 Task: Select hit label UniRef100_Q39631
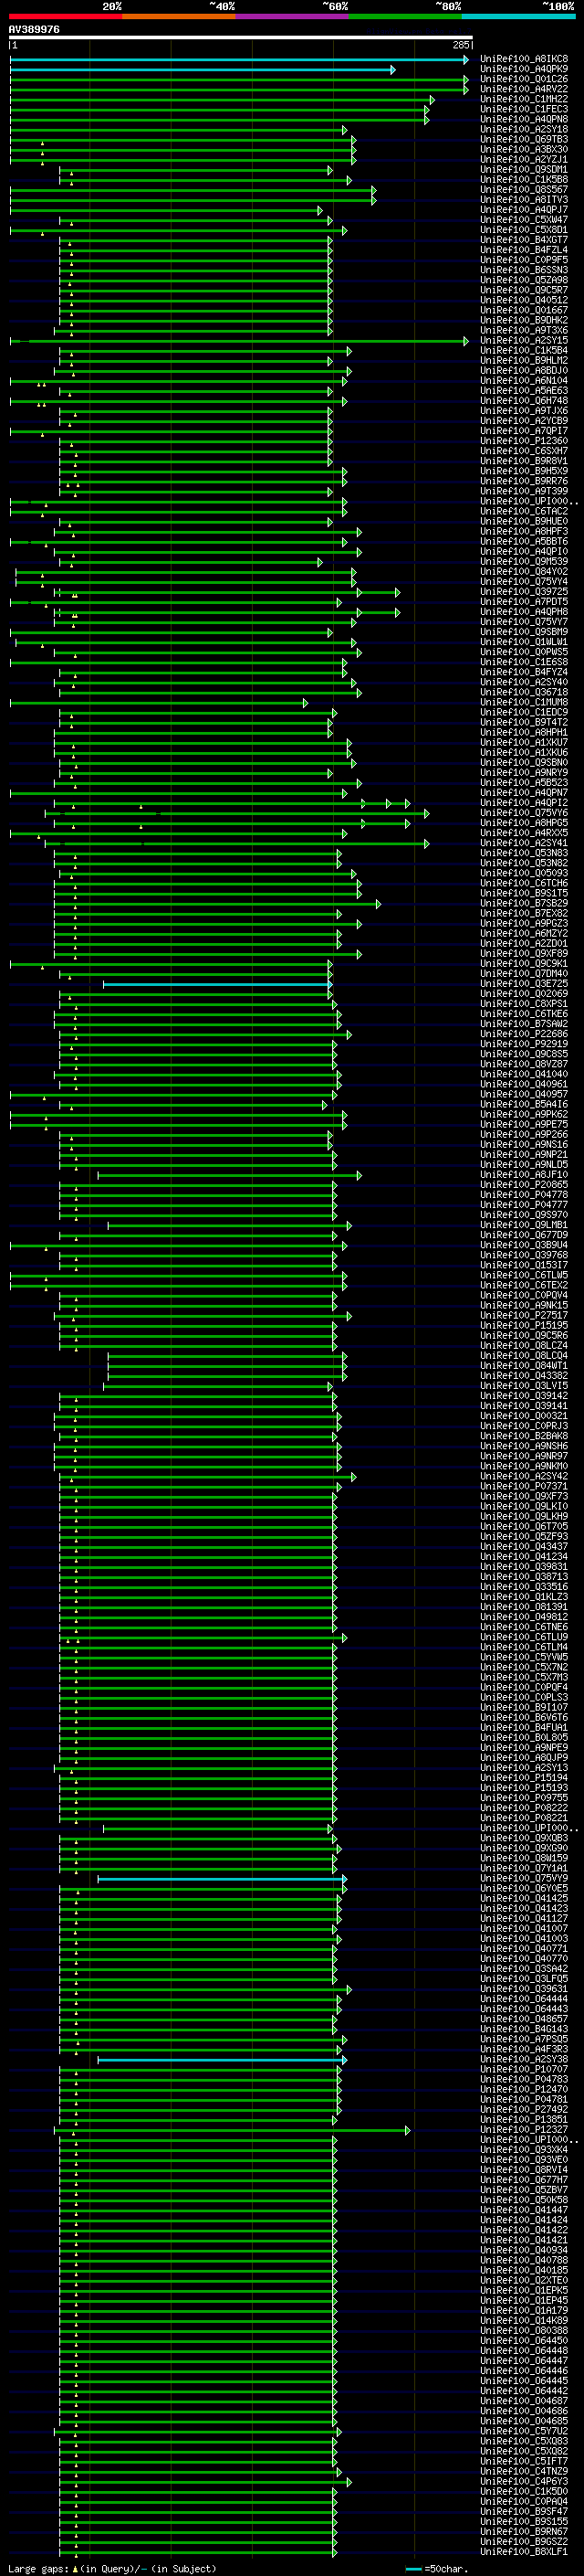524,1989
